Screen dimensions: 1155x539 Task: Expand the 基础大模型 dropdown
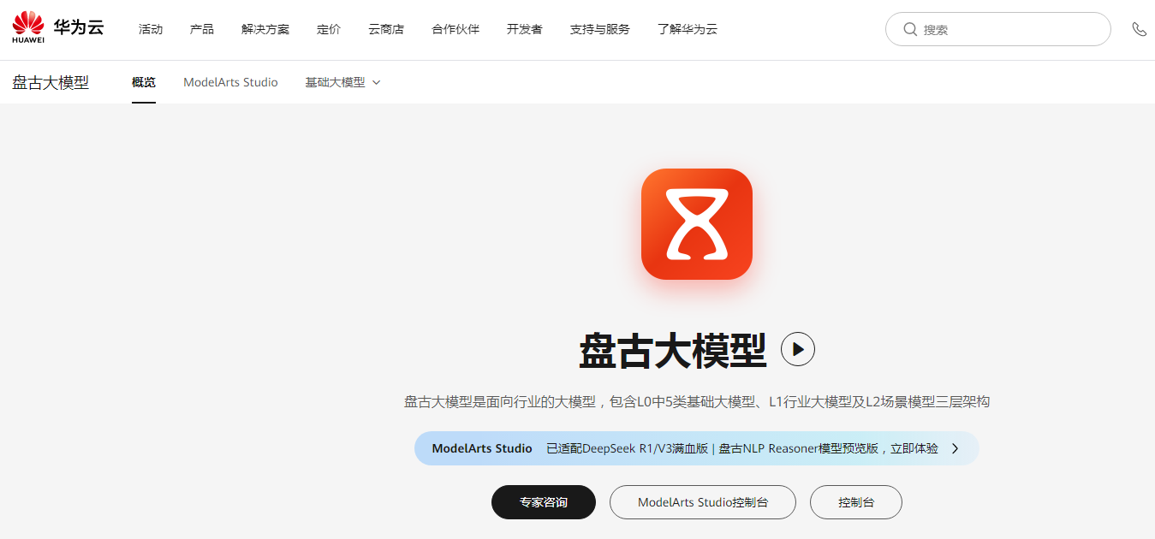(x=342, y=82)
